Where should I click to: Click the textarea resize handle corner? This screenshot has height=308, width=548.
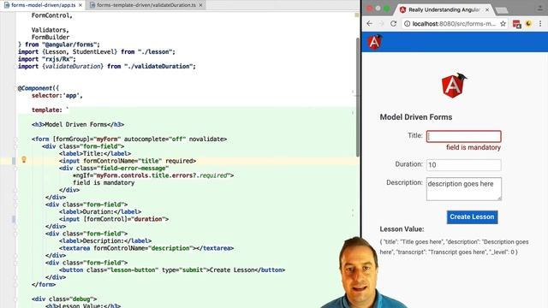pos(499,198)
